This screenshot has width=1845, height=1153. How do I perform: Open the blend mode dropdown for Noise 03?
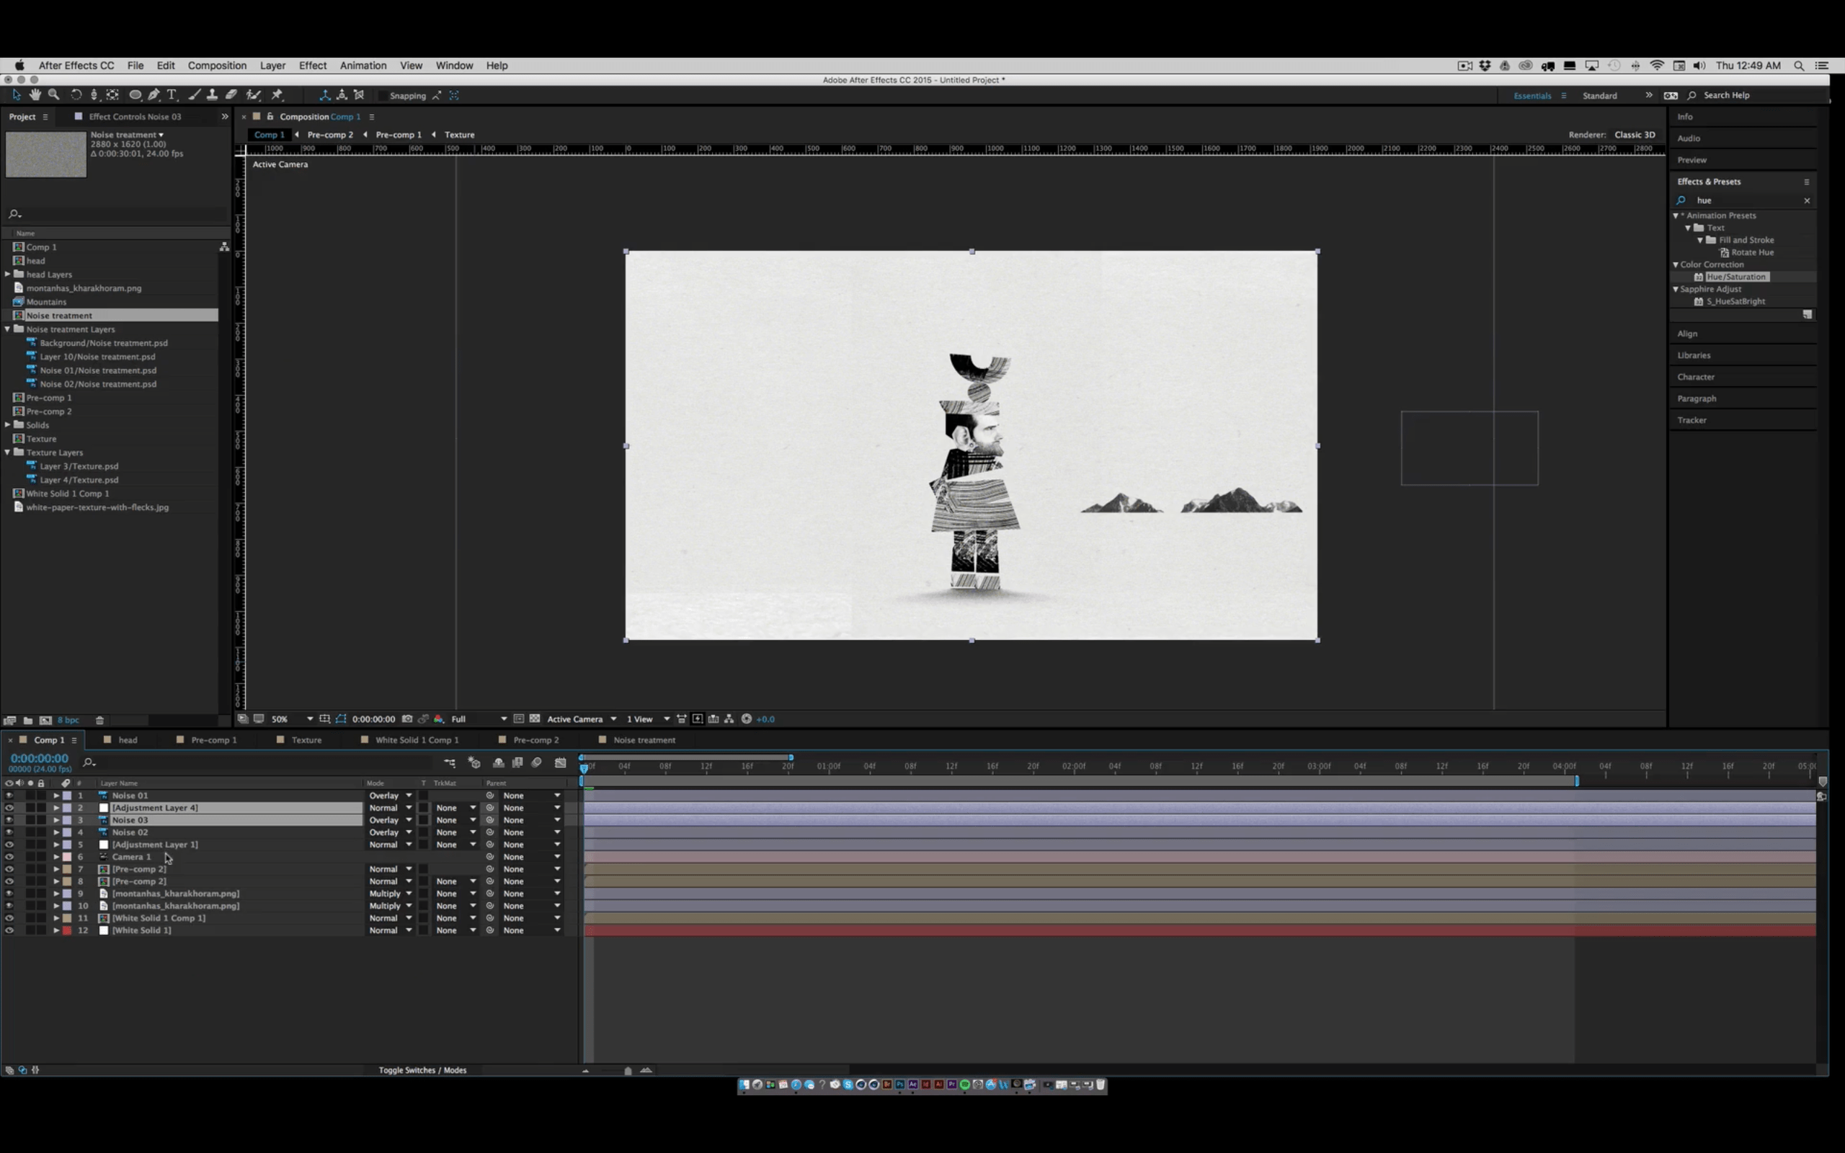[x=389, y=820]
